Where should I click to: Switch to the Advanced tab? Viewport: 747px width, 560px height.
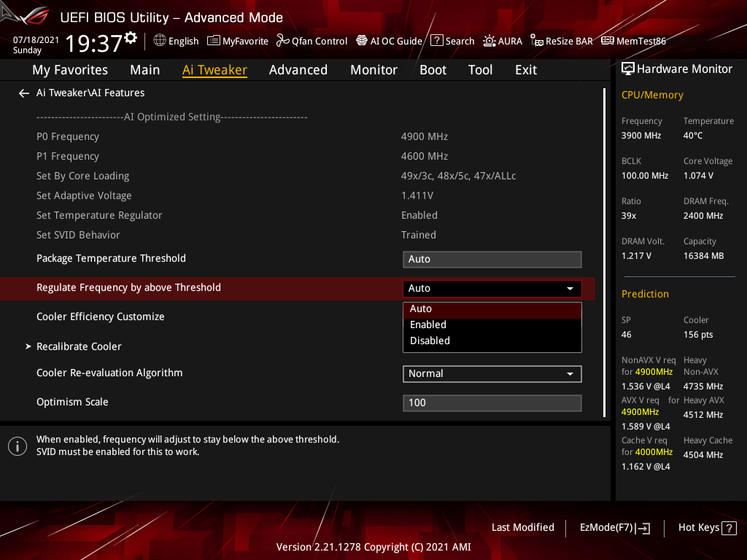tap(298, 69)
